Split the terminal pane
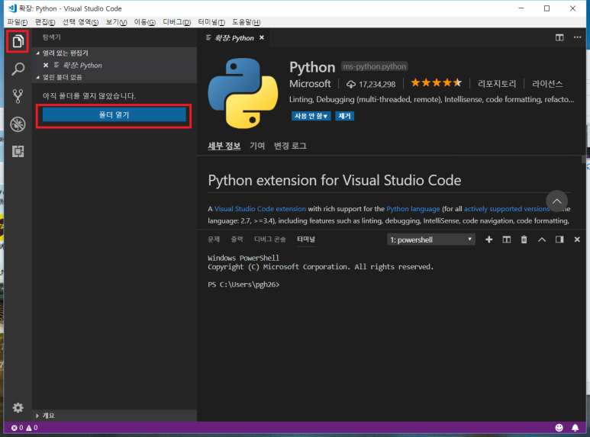 [x=507, y=239]
